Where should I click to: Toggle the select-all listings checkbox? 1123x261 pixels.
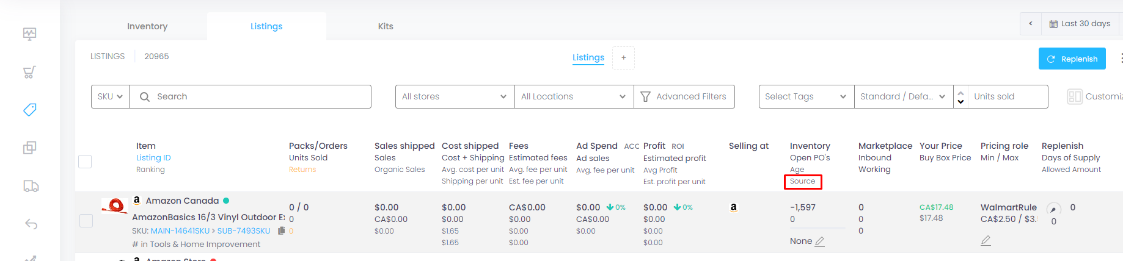85,162
